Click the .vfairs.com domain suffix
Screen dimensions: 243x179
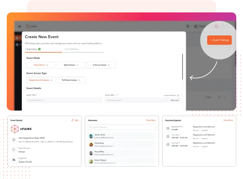click(175, 100)
